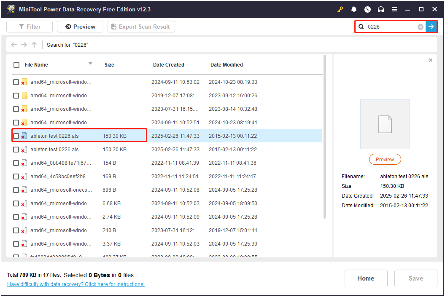Click into the search field containing 0226
The height and width of the screenshot is (297, 445).
391,27
